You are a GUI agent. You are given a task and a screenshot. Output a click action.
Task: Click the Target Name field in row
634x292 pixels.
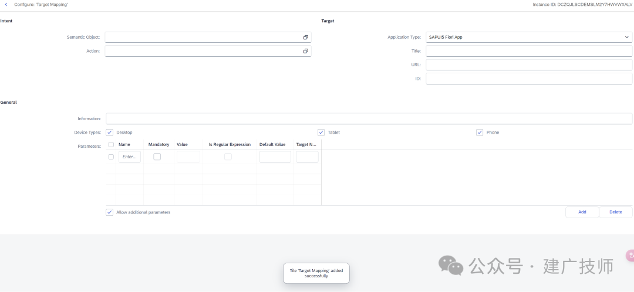click(307, 157)
